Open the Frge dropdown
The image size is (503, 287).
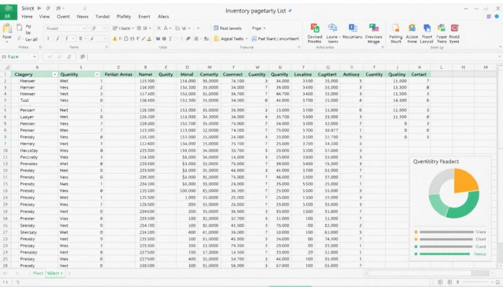[x=258, y=28]
